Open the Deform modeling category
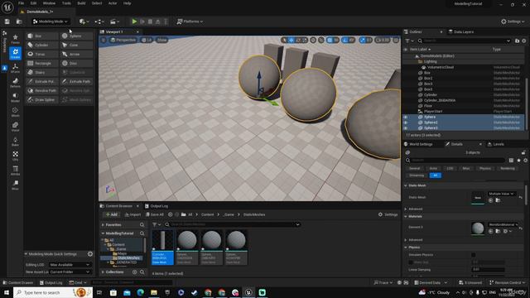 [x=15, y=83]
